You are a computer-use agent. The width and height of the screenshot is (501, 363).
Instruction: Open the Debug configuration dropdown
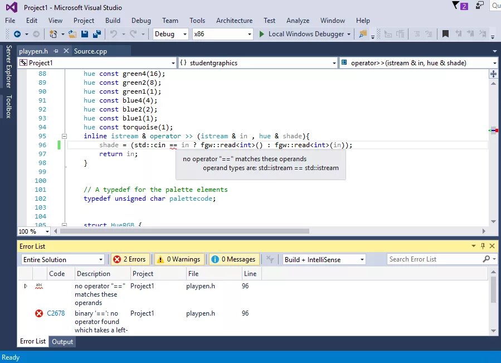(171, 34)
